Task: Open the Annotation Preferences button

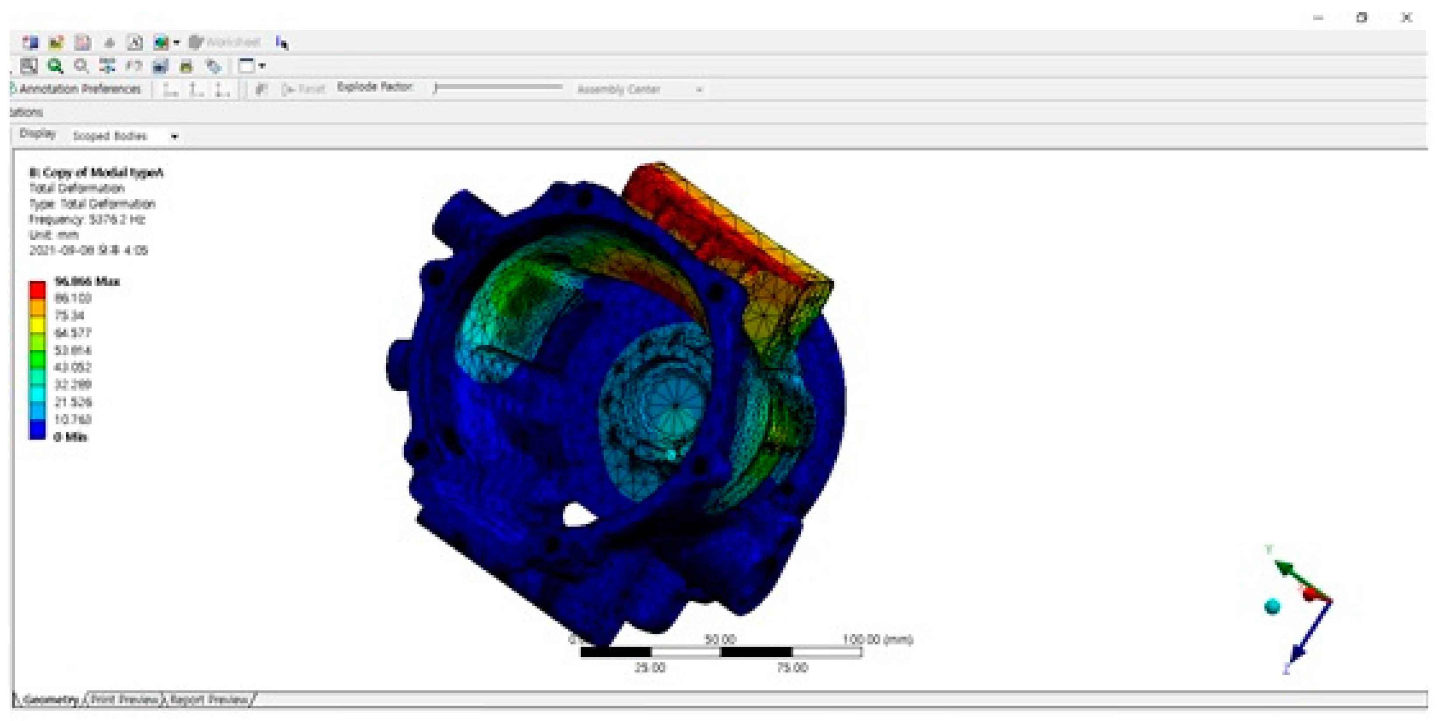Action: click(x=75, y=89)
